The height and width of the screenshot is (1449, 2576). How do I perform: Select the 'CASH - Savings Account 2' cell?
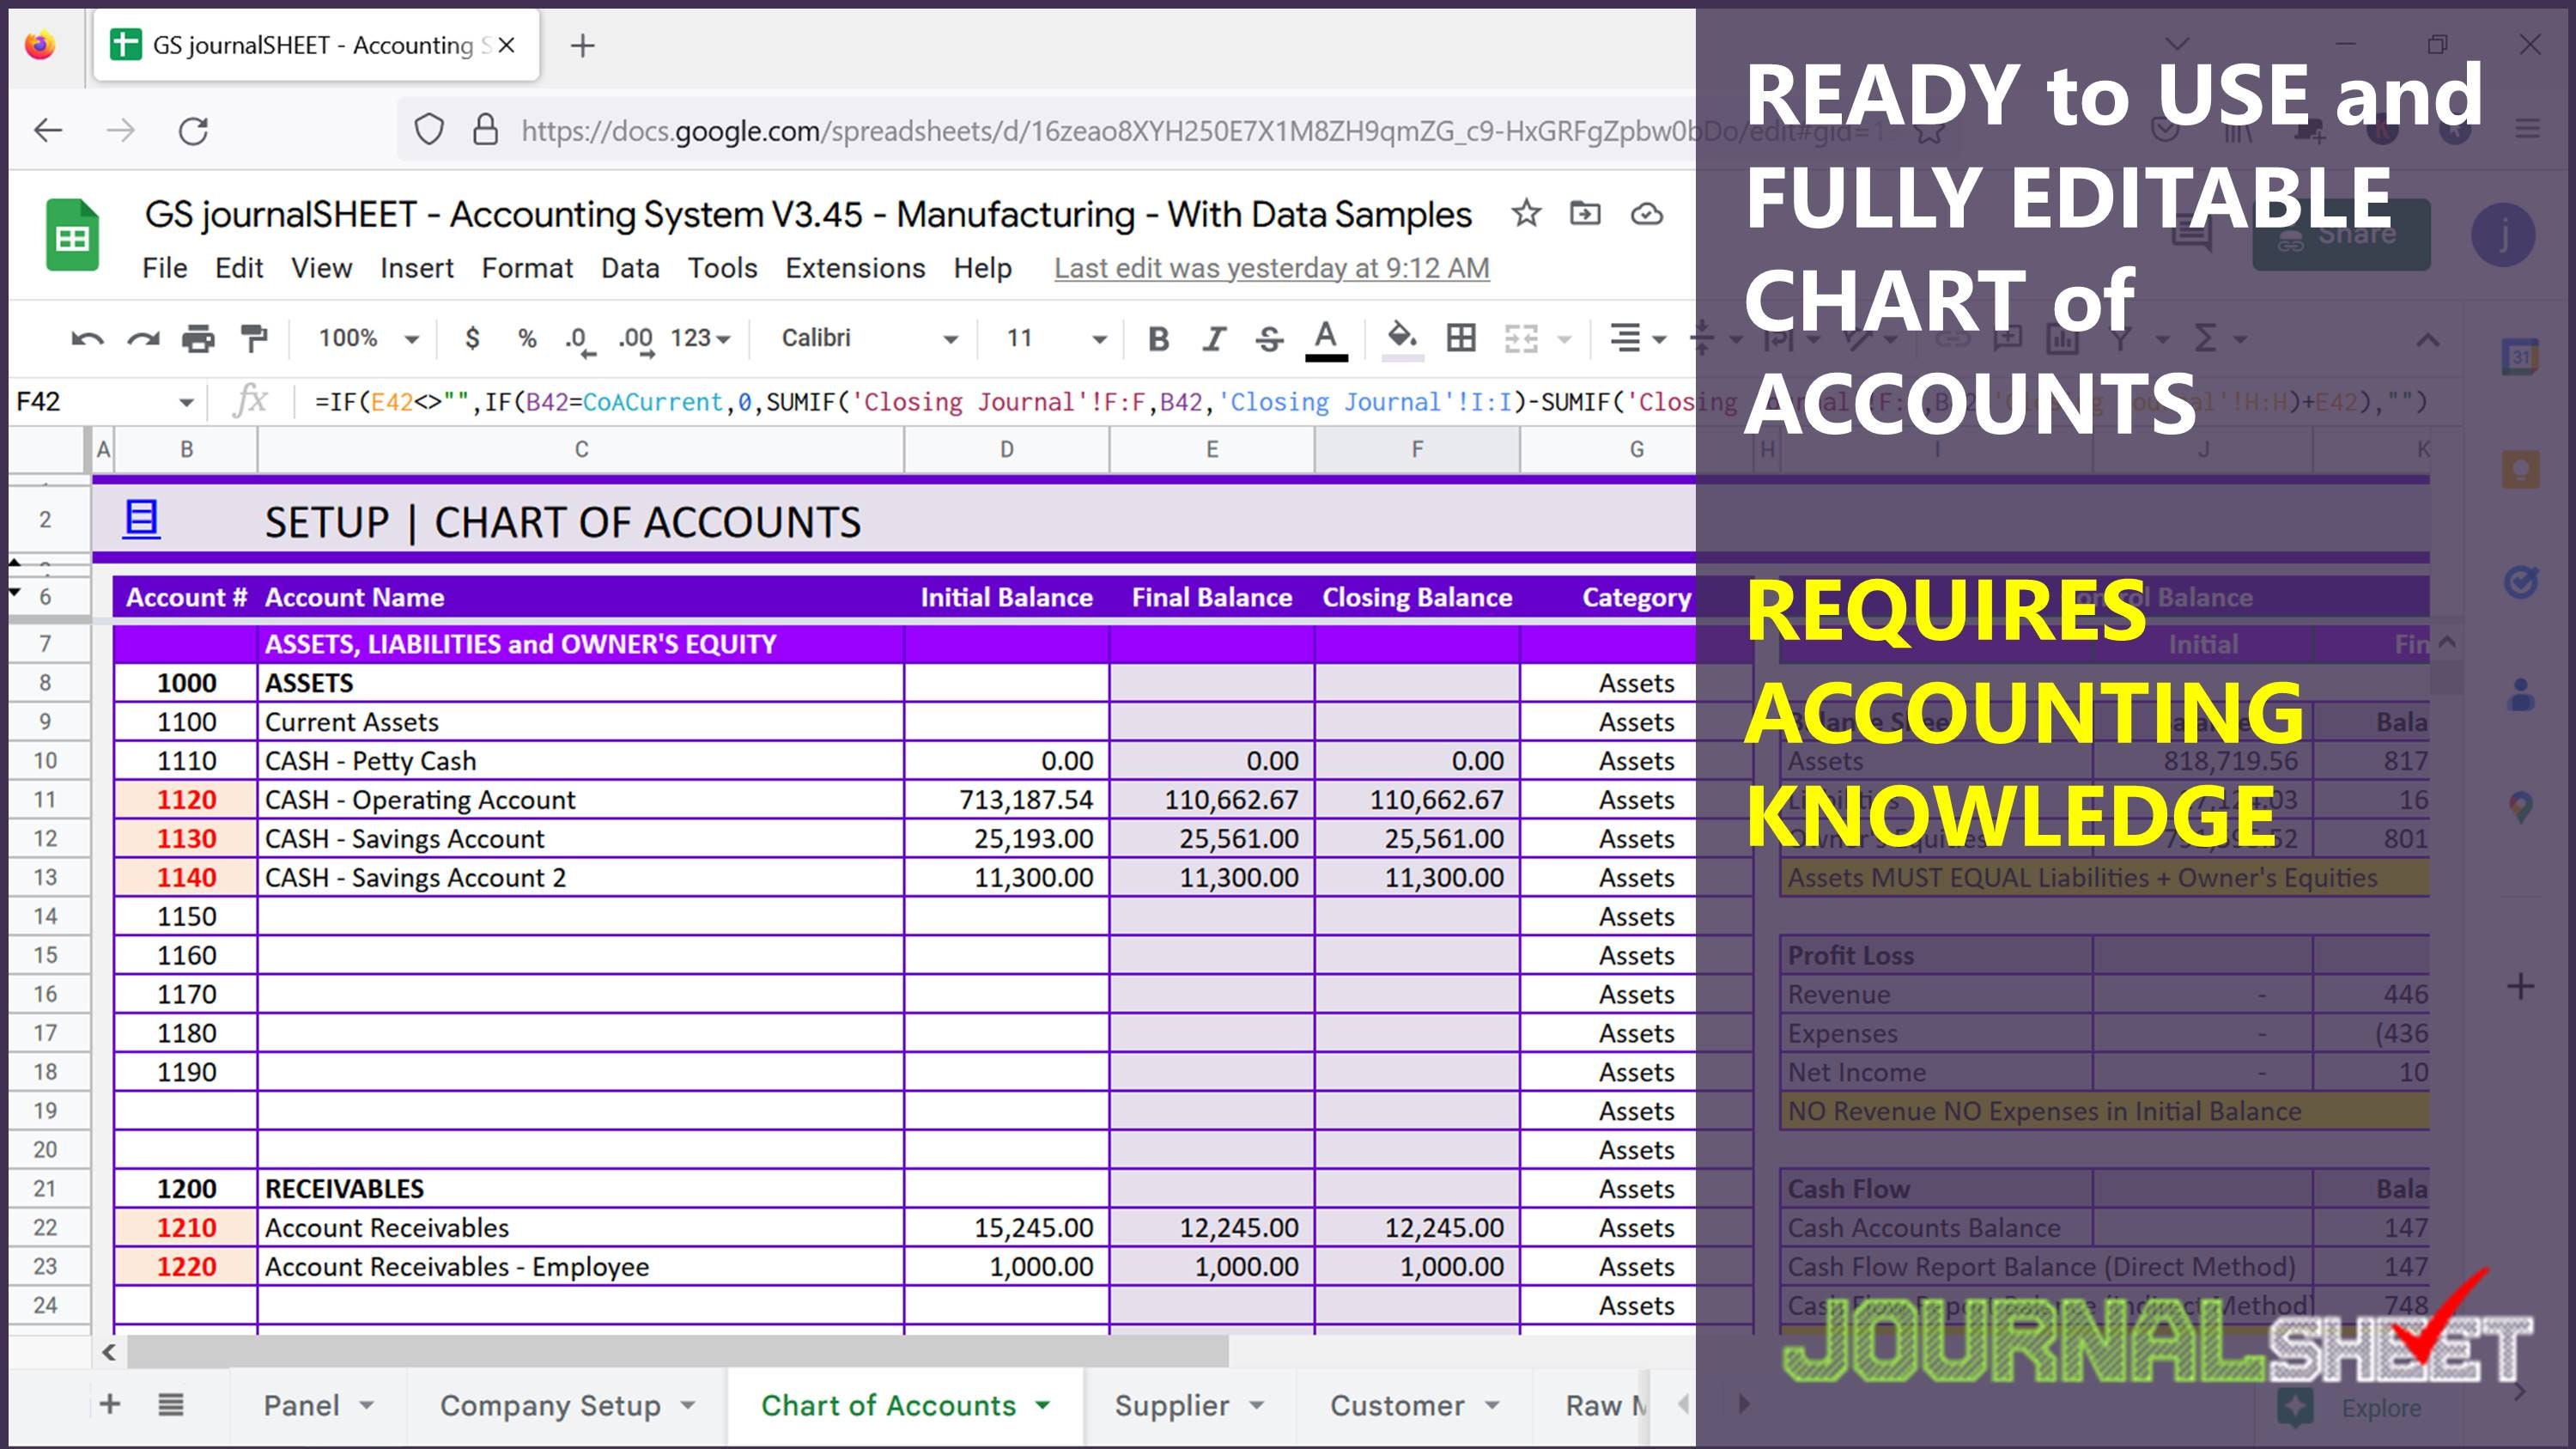[581, 878]
